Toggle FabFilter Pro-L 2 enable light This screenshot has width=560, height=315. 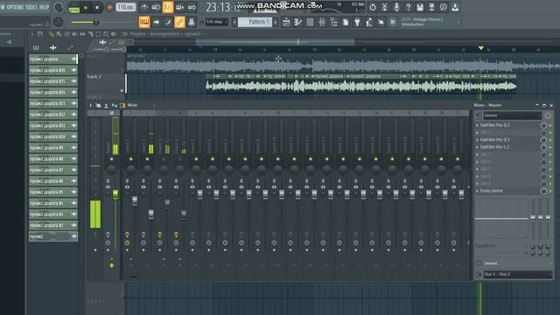[x=550, y=147]
